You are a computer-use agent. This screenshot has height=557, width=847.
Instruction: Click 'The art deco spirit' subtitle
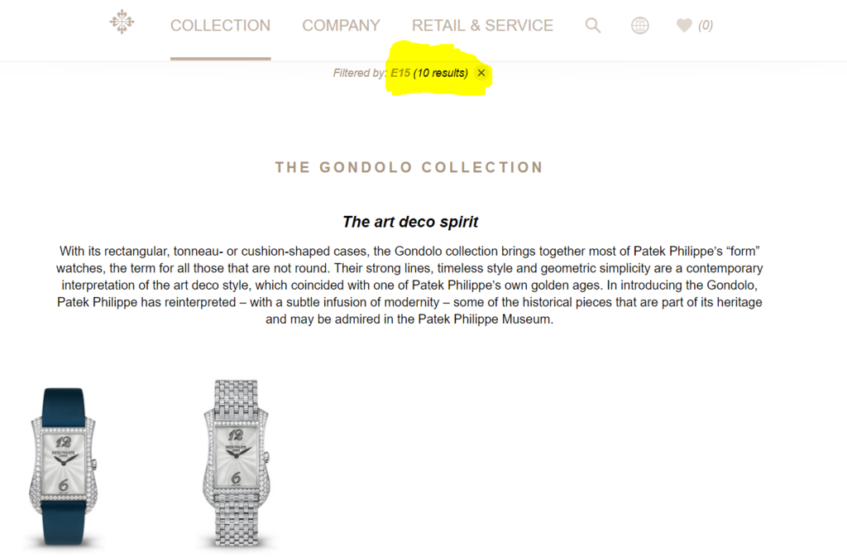[410, 222]
